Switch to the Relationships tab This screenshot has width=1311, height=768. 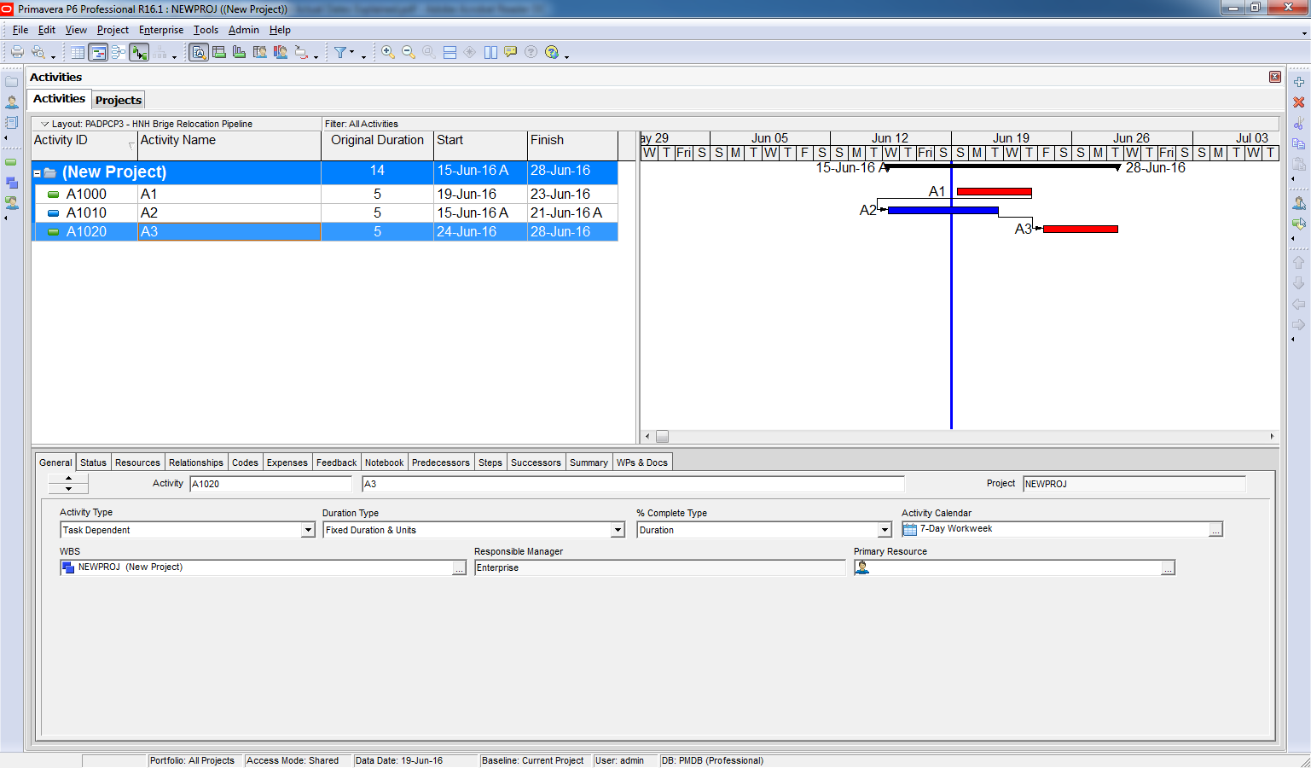pos(195,463)
